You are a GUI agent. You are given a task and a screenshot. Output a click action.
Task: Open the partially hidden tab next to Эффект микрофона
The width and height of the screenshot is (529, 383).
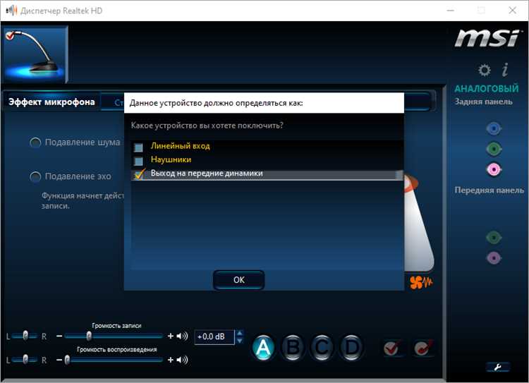coord(113,102)
